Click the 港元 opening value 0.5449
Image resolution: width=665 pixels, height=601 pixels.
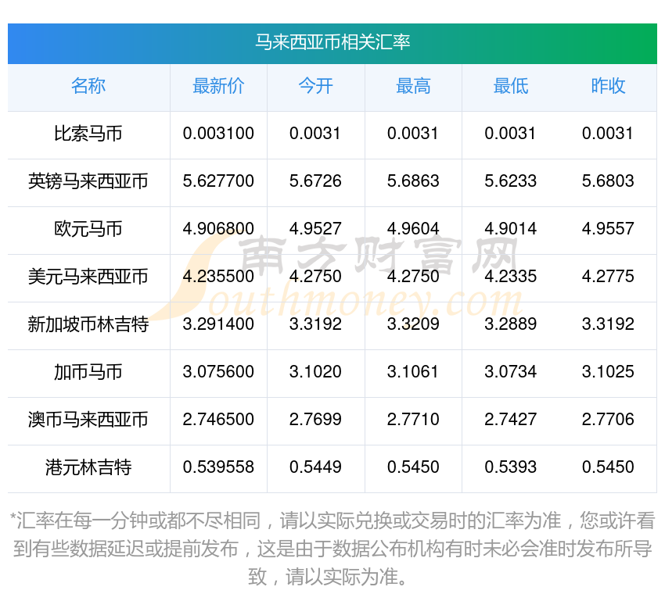[x=315, y=467]
